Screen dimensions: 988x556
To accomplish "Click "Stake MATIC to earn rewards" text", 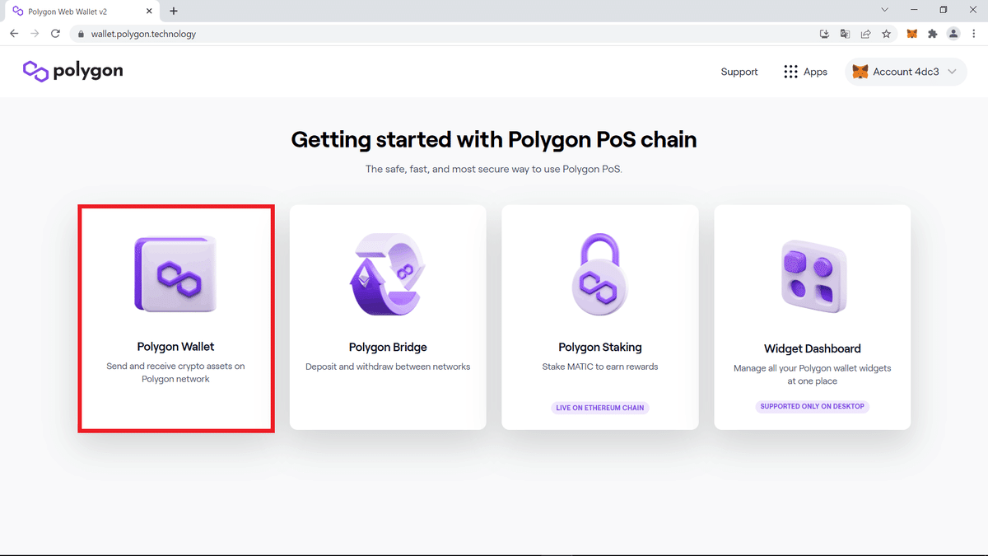I will (600, 367).
